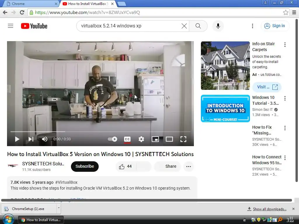
Task: Open the stair carpets ad thumbnail
Action: tap(225, 66)
